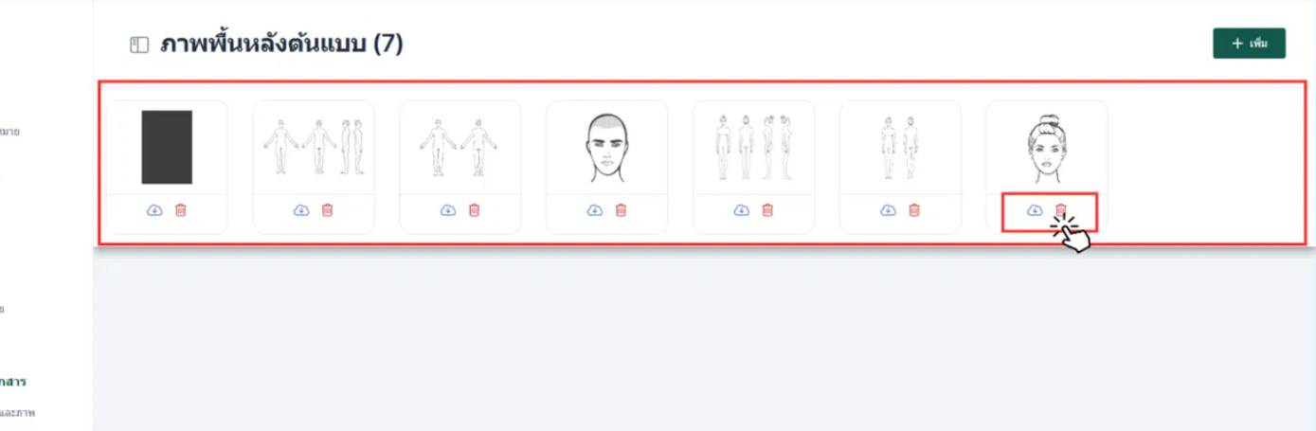
Task: Click the panel icon beside ภาพพื้นหลังต้นแบบ heading
Action: tap(139, 45)
